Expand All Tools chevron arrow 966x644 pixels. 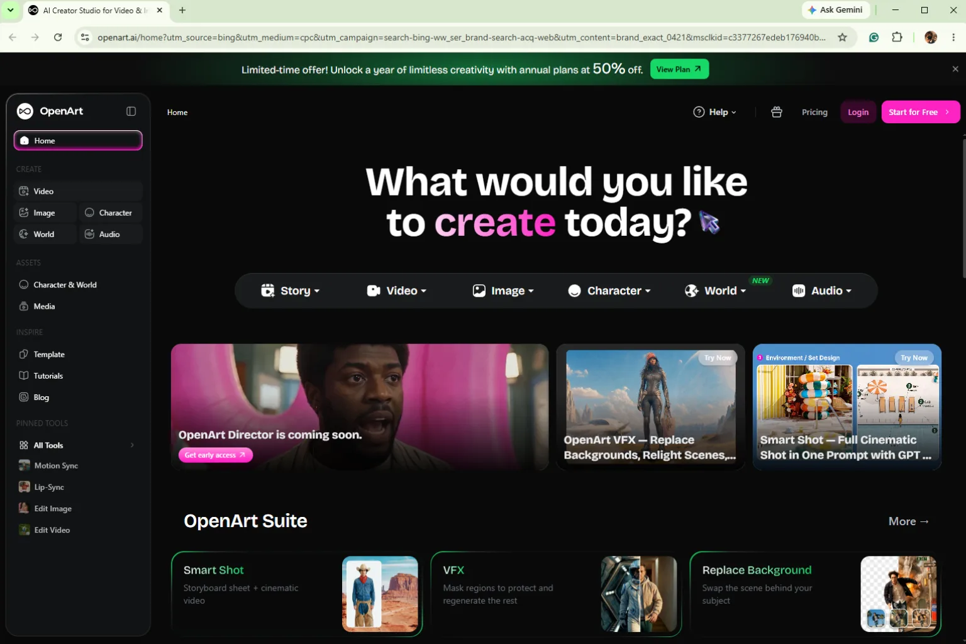(132, 445)
